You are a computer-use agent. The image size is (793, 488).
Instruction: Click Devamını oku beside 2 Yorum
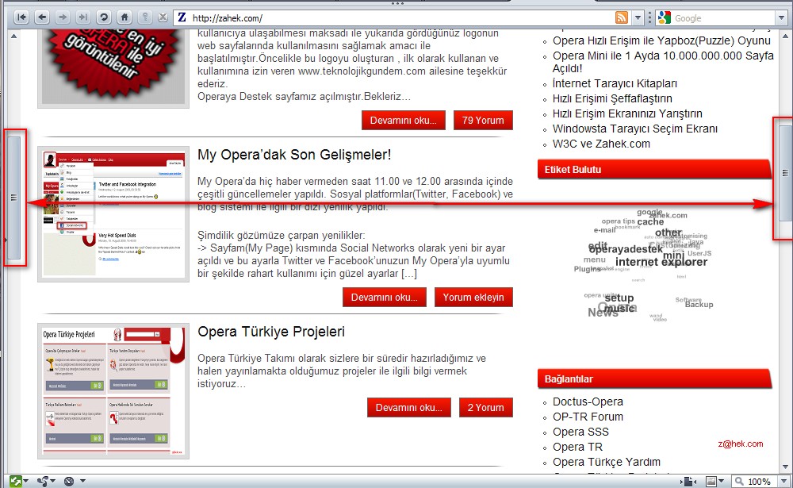click(x=408, y=408)
